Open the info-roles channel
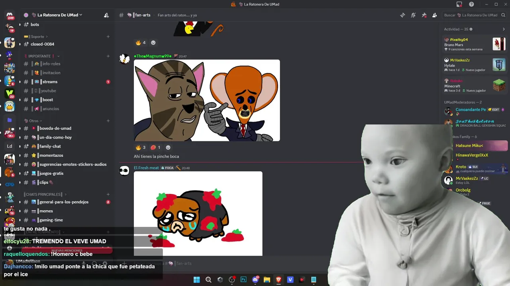The image size is (510, 286). 67,64
